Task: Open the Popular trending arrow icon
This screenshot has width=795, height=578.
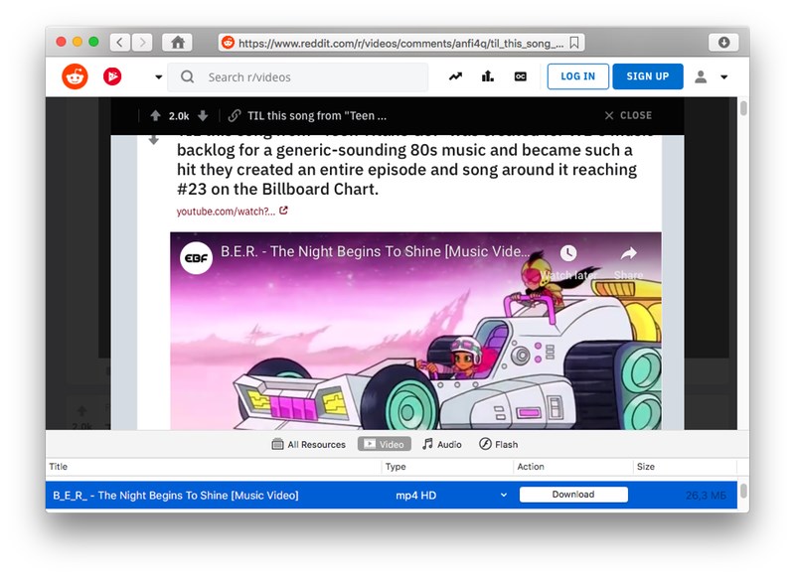Action: [x=455, y=76]
